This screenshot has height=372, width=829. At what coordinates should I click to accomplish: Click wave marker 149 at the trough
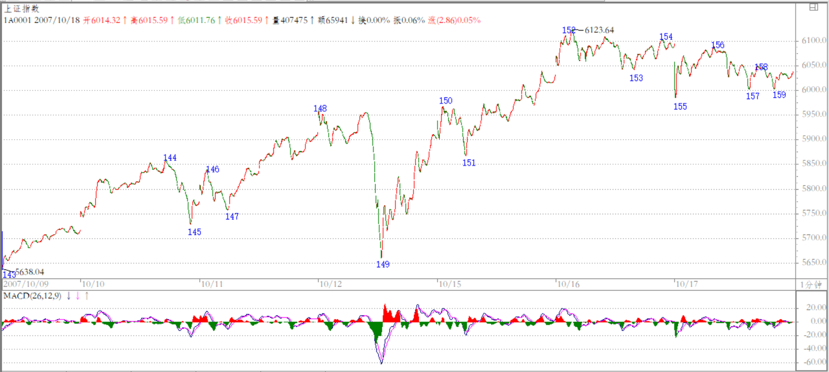coord(383,264)
